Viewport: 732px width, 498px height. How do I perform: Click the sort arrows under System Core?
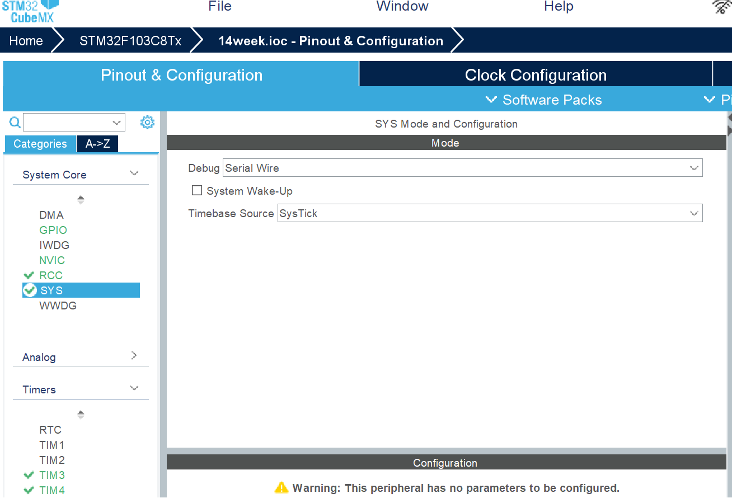click(81, 199)
